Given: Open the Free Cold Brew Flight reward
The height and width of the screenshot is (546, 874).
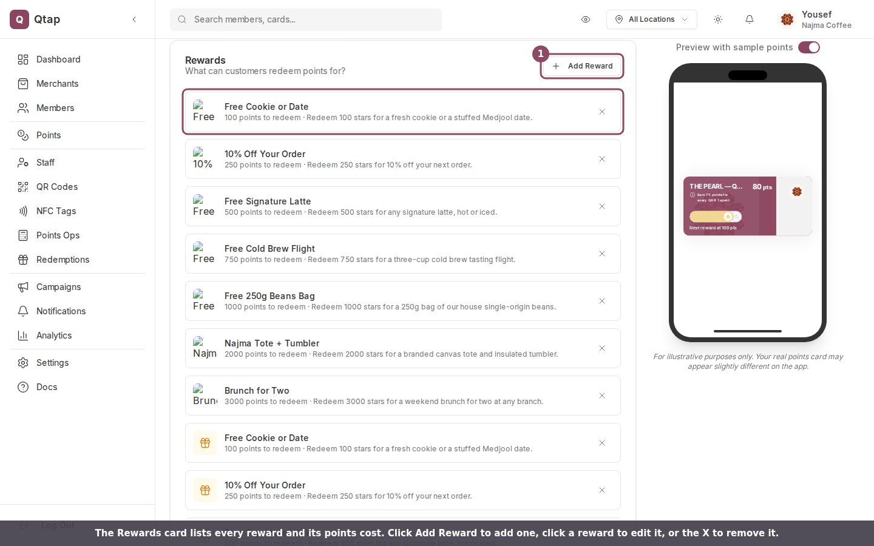Looking at the screenshot, I should coord(403,254).
